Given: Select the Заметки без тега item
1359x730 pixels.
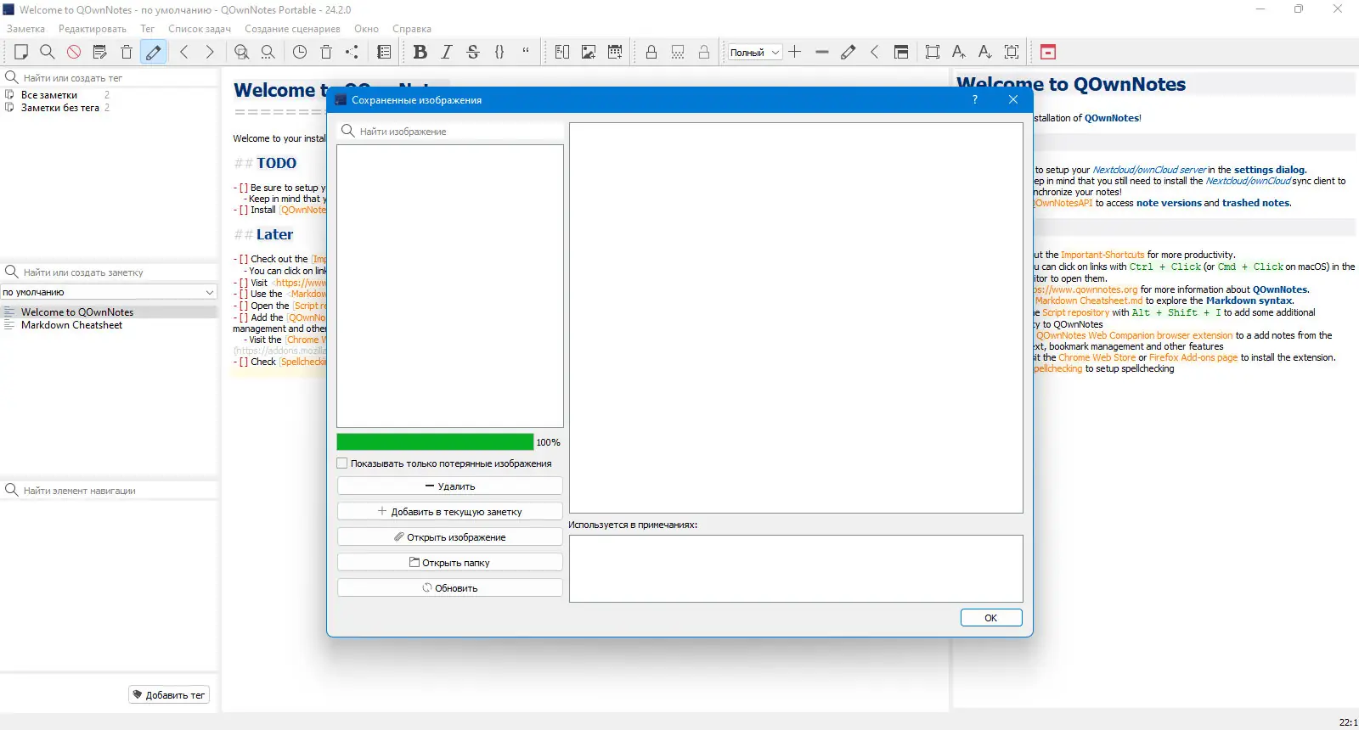Looking at the screenshot, I should (x=60, y=108).
